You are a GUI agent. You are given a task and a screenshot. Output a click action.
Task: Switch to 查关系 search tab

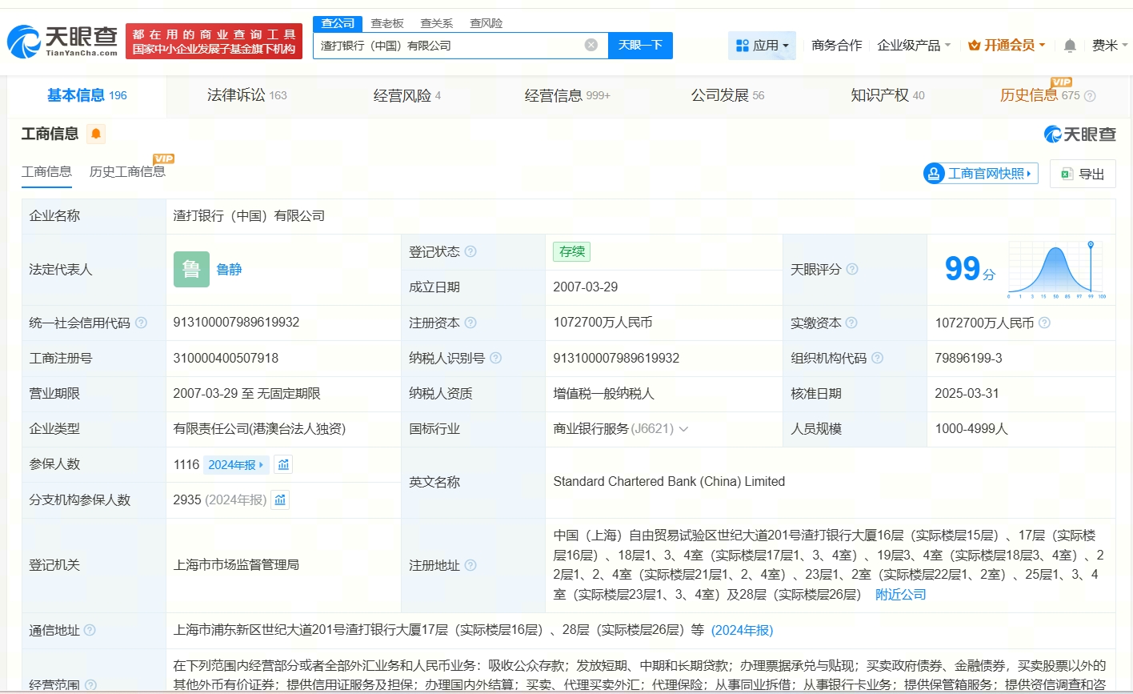tap(437, 23)
